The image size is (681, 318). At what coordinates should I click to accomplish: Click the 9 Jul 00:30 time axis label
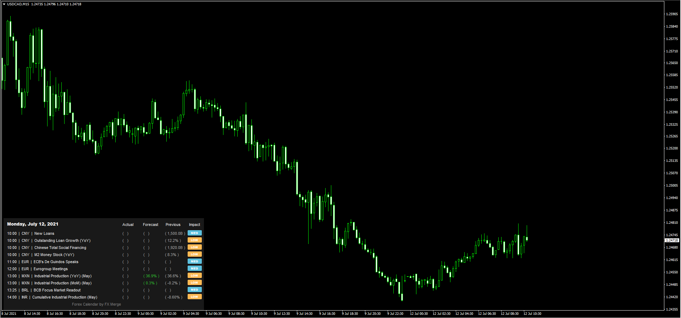coord(146,314)
